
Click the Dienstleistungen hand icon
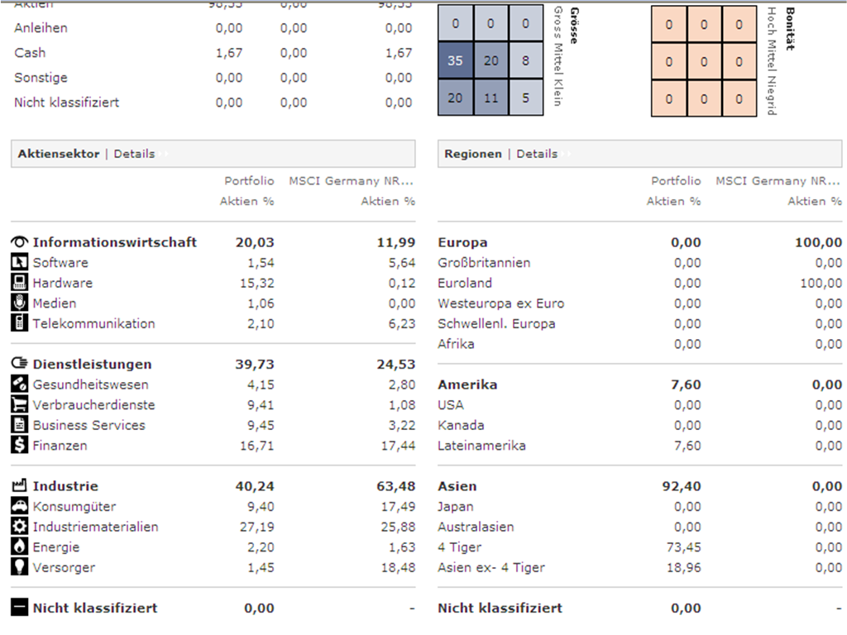20,364
